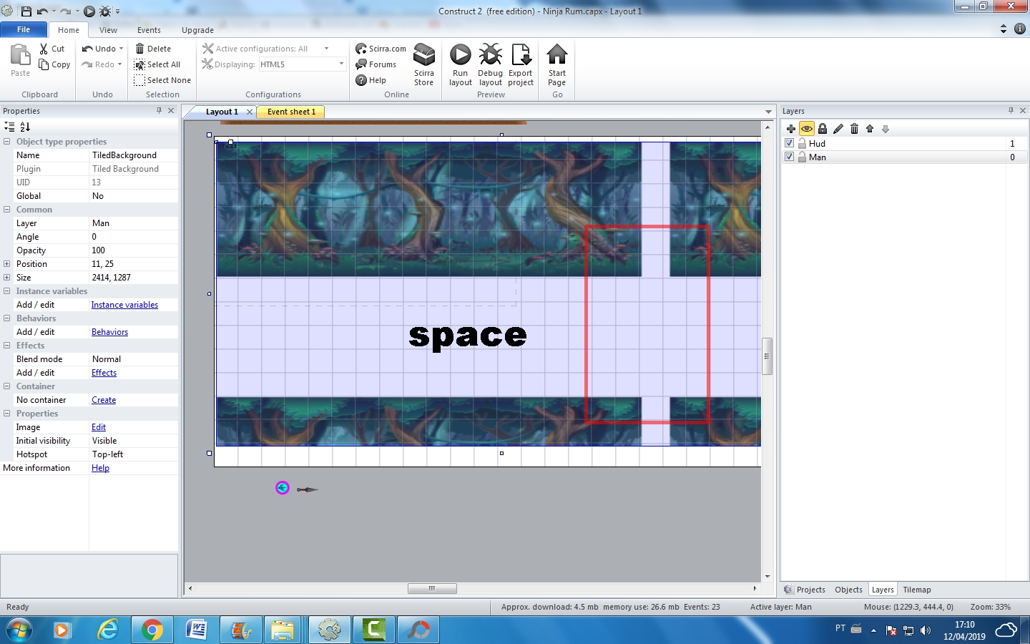The height and width of the screenshot is (644, 1030).
Task: Run layout from the Preview group
Action: (x=461, y=65)
